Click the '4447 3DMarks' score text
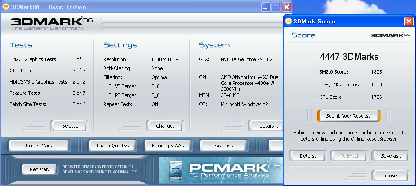Image resolution: width=416 pixels, height=186 pixels. [349, 57]
